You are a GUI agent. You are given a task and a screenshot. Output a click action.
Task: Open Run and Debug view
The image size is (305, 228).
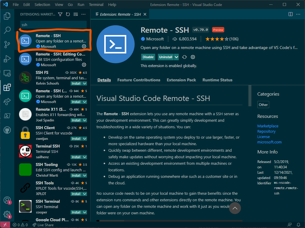[7, 59]
